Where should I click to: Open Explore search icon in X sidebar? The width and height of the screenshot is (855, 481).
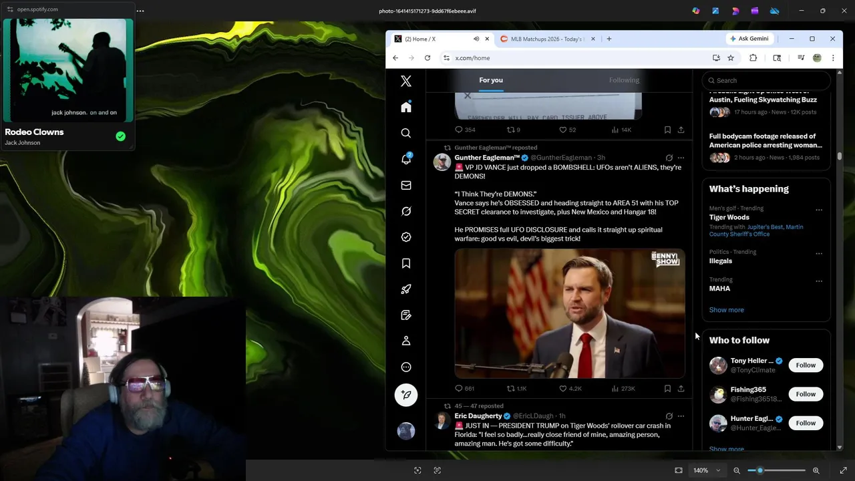406,133
